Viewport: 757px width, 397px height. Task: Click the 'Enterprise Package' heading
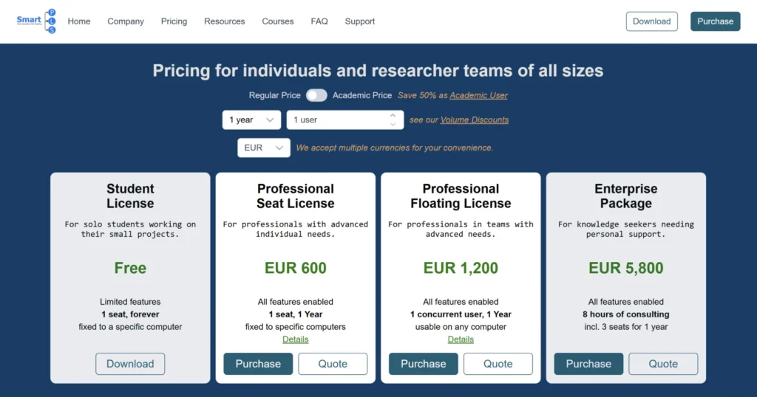tap(625, 196)
